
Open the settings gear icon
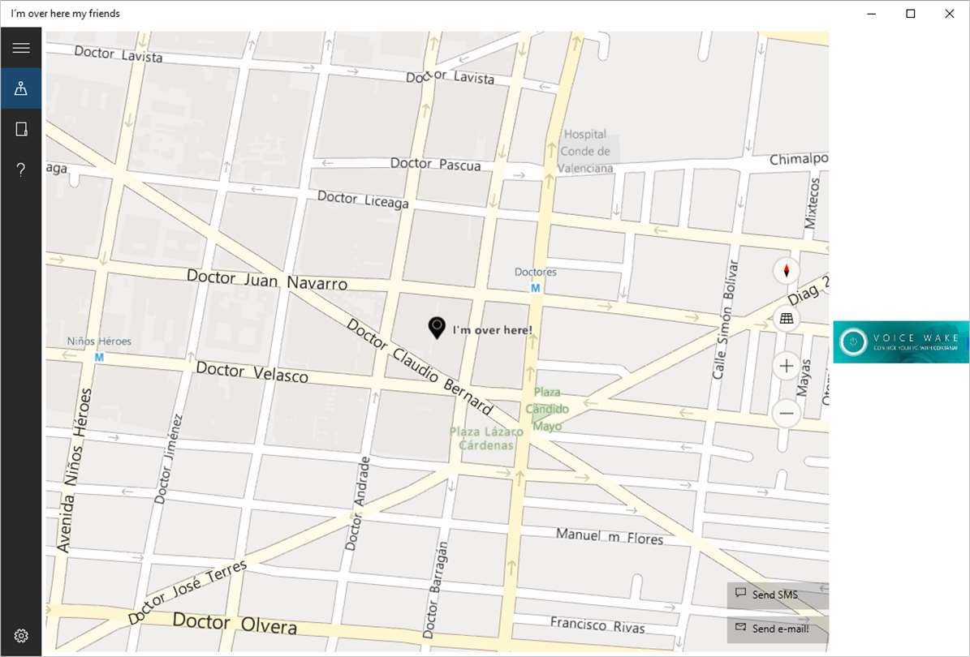21,635
